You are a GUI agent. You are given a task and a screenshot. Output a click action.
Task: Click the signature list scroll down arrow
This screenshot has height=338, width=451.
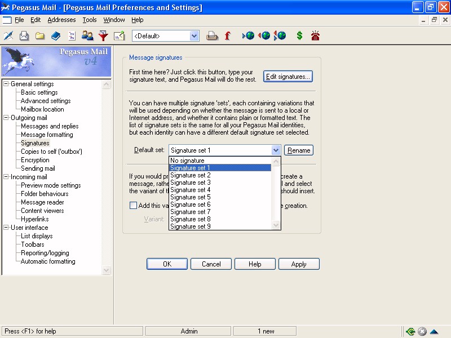click(276, 225)
